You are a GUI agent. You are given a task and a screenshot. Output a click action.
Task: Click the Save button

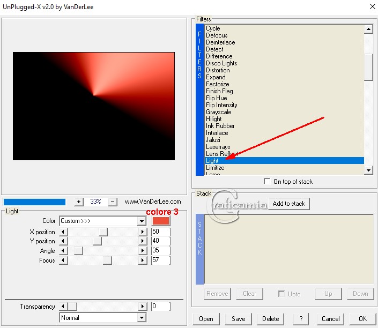click(238, 319)
